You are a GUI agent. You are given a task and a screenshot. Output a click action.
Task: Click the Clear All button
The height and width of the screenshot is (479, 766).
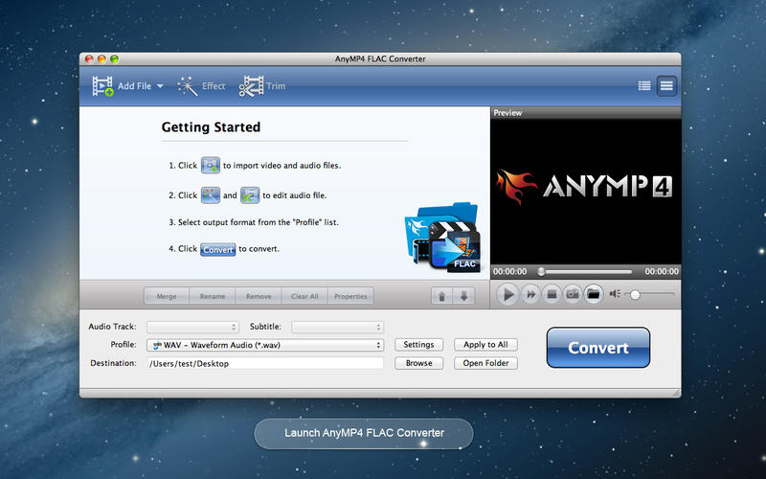(x=304, y=296)
